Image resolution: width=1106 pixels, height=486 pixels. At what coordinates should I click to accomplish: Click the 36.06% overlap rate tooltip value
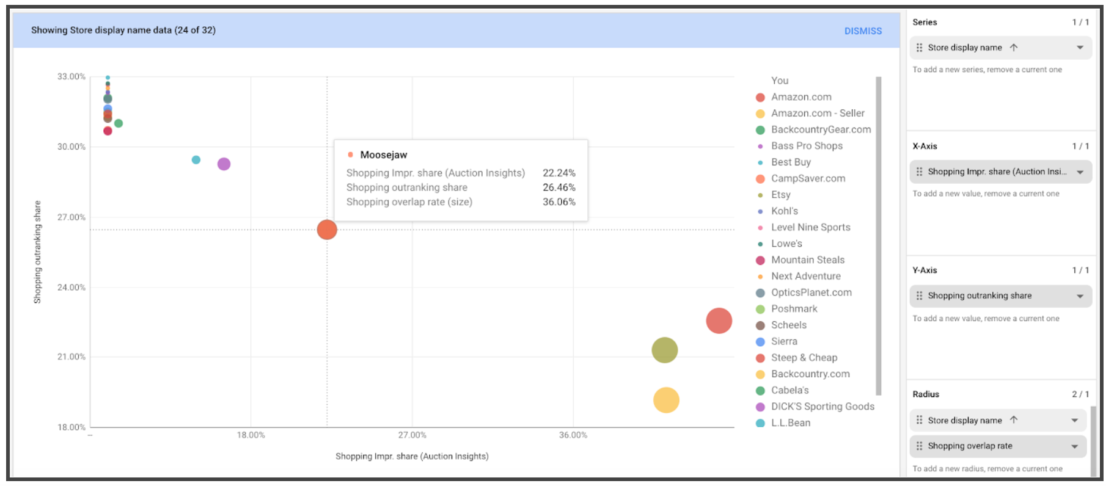point(559,202)
